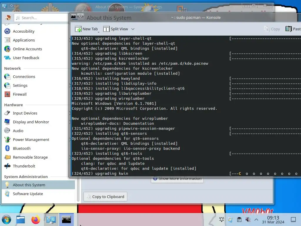Click the '(321/452) upgrading pipewire-session-manager' line
Image resolution: width=301 pixels, height=226 pixels.
click(123, 129)
